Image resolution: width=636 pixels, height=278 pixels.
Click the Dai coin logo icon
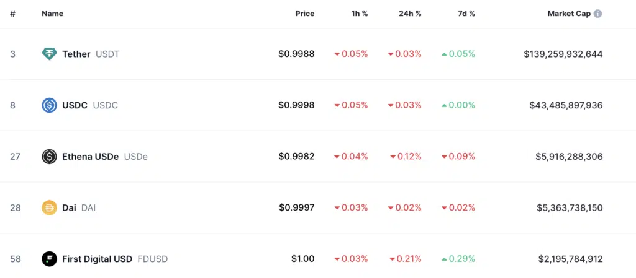(x=49, y=207)
